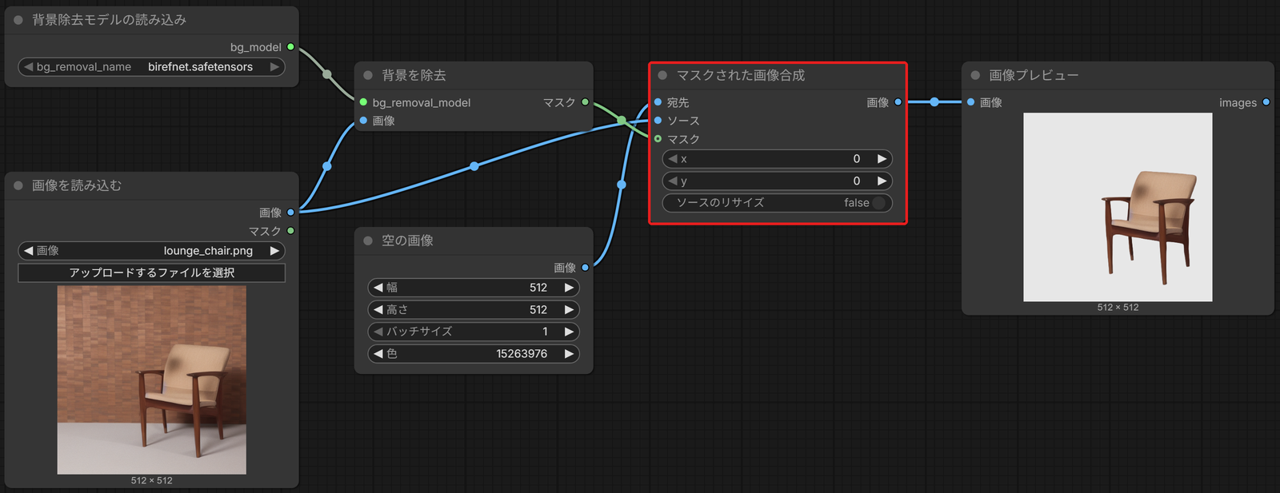Click the x value field

point(778,159)
